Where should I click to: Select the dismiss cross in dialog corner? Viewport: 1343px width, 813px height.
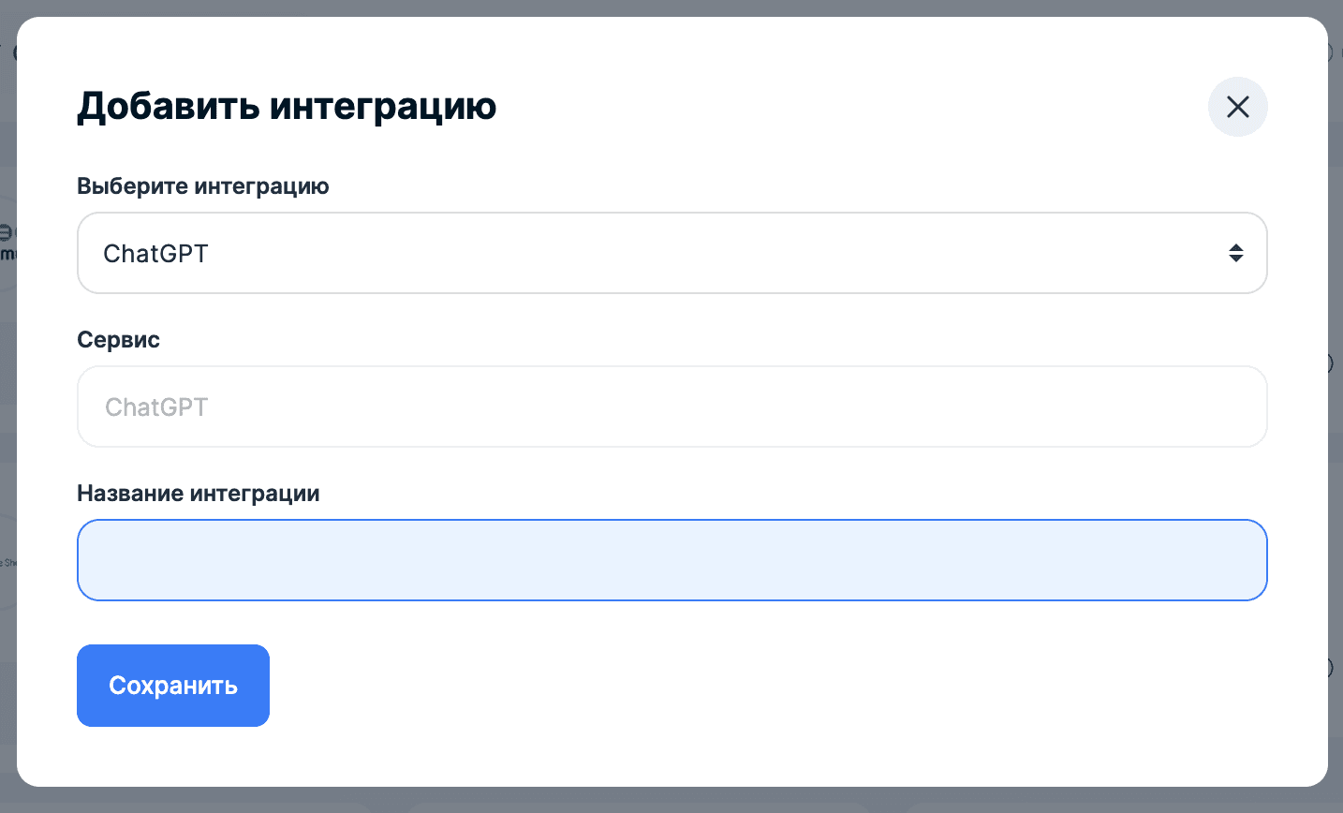tap(1237, 107)
